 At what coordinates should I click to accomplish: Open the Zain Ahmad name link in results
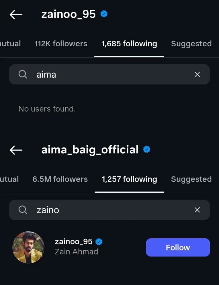tap(76, 252)
